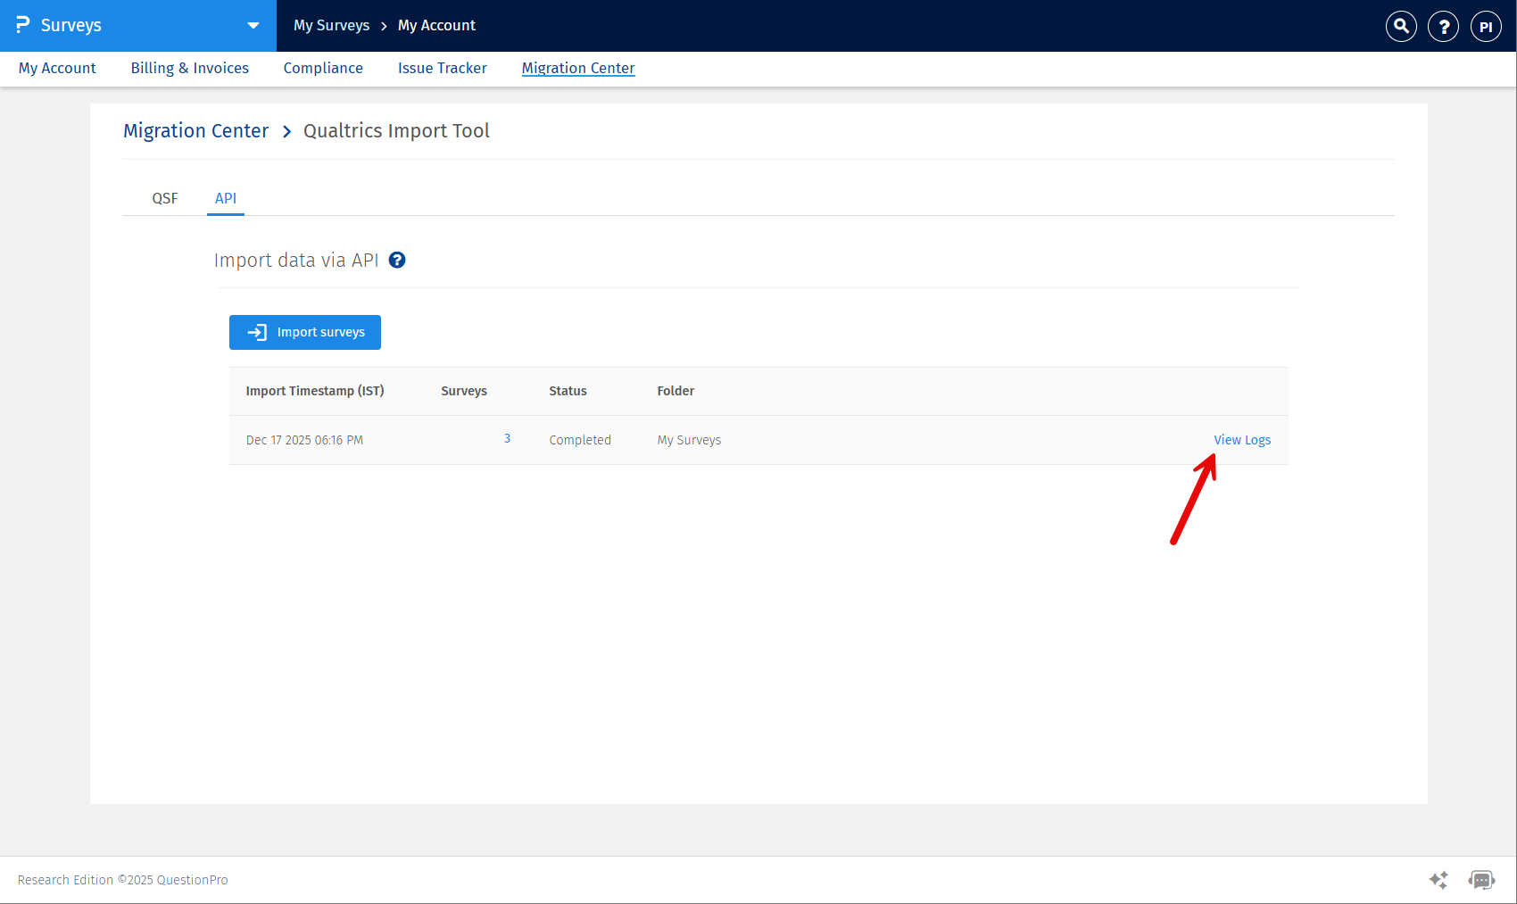The width and height of the screenshot is (1517, 904).
Task: Navigate to the Compliance section
Action: (323, 68)
